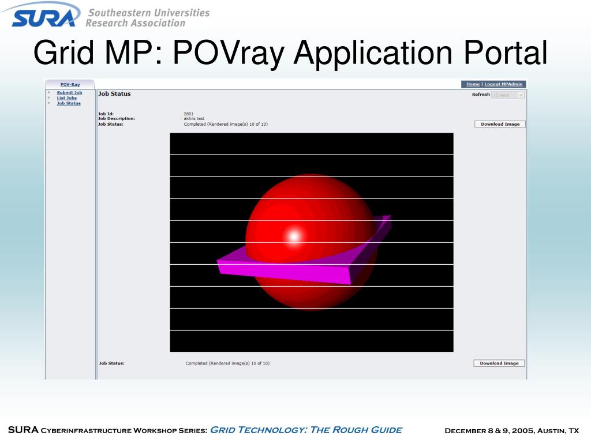Open the List Jobs link
The height and width of the screenshot is (443, 591).
click(x=67, y=98)
